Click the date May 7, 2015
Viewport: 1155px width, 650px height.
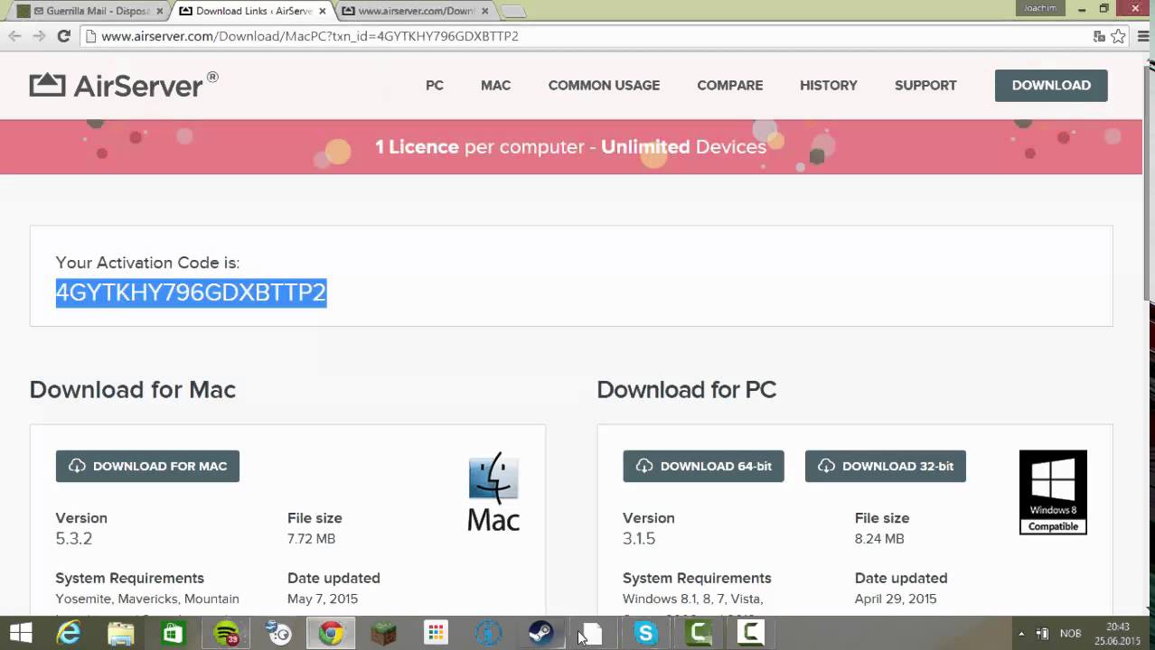click(323, 599)
